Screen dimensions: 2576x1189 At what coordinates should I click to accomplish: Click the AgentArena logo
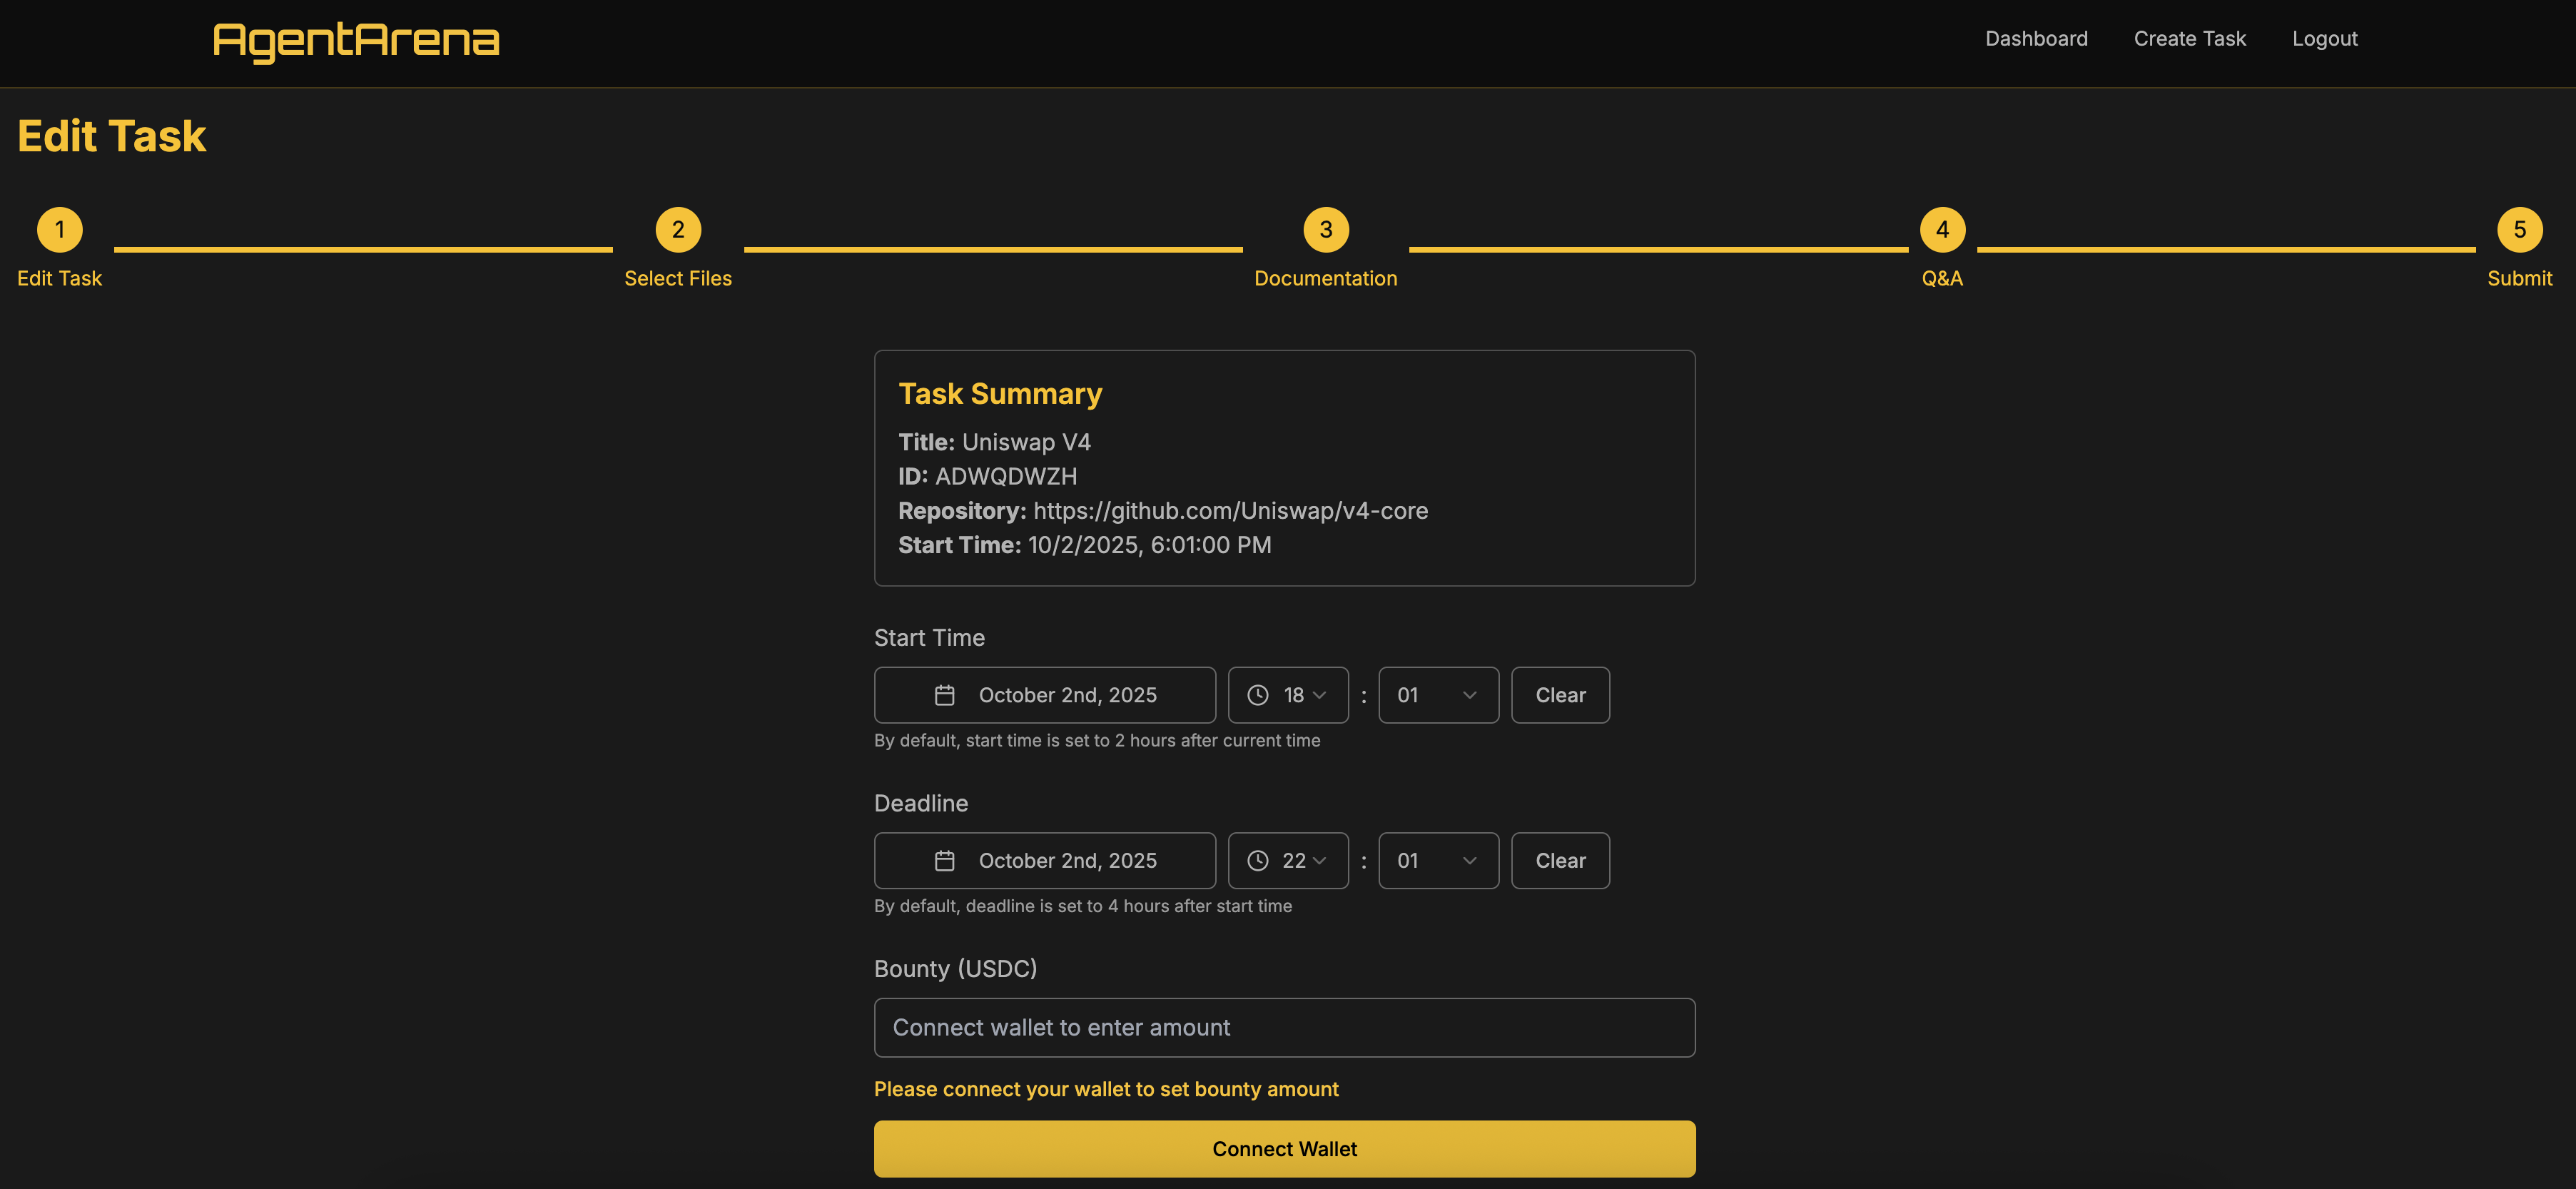pyautogui.click(x=355, y=40)
